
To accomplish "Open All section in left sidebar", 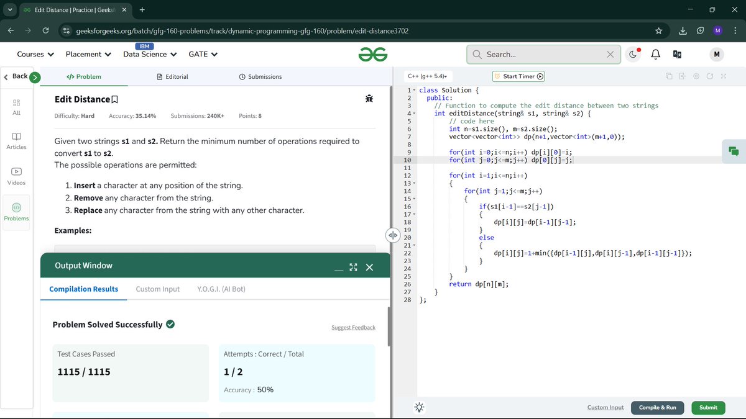I will [16, 107].
